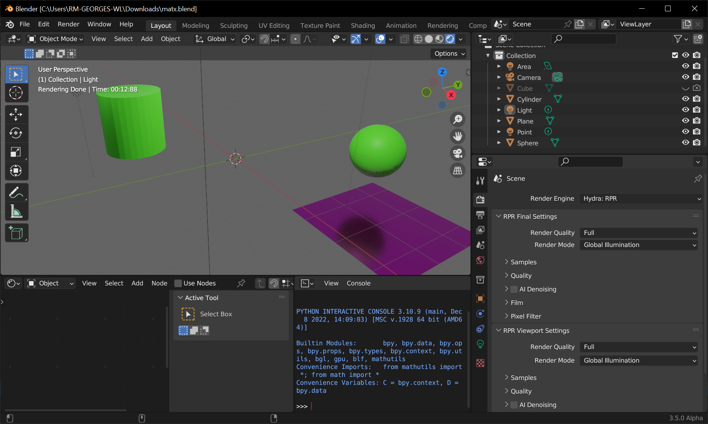
Task: Toggle camera view icon in viewport
Action: pyautogui.click(x=458, y=153)
